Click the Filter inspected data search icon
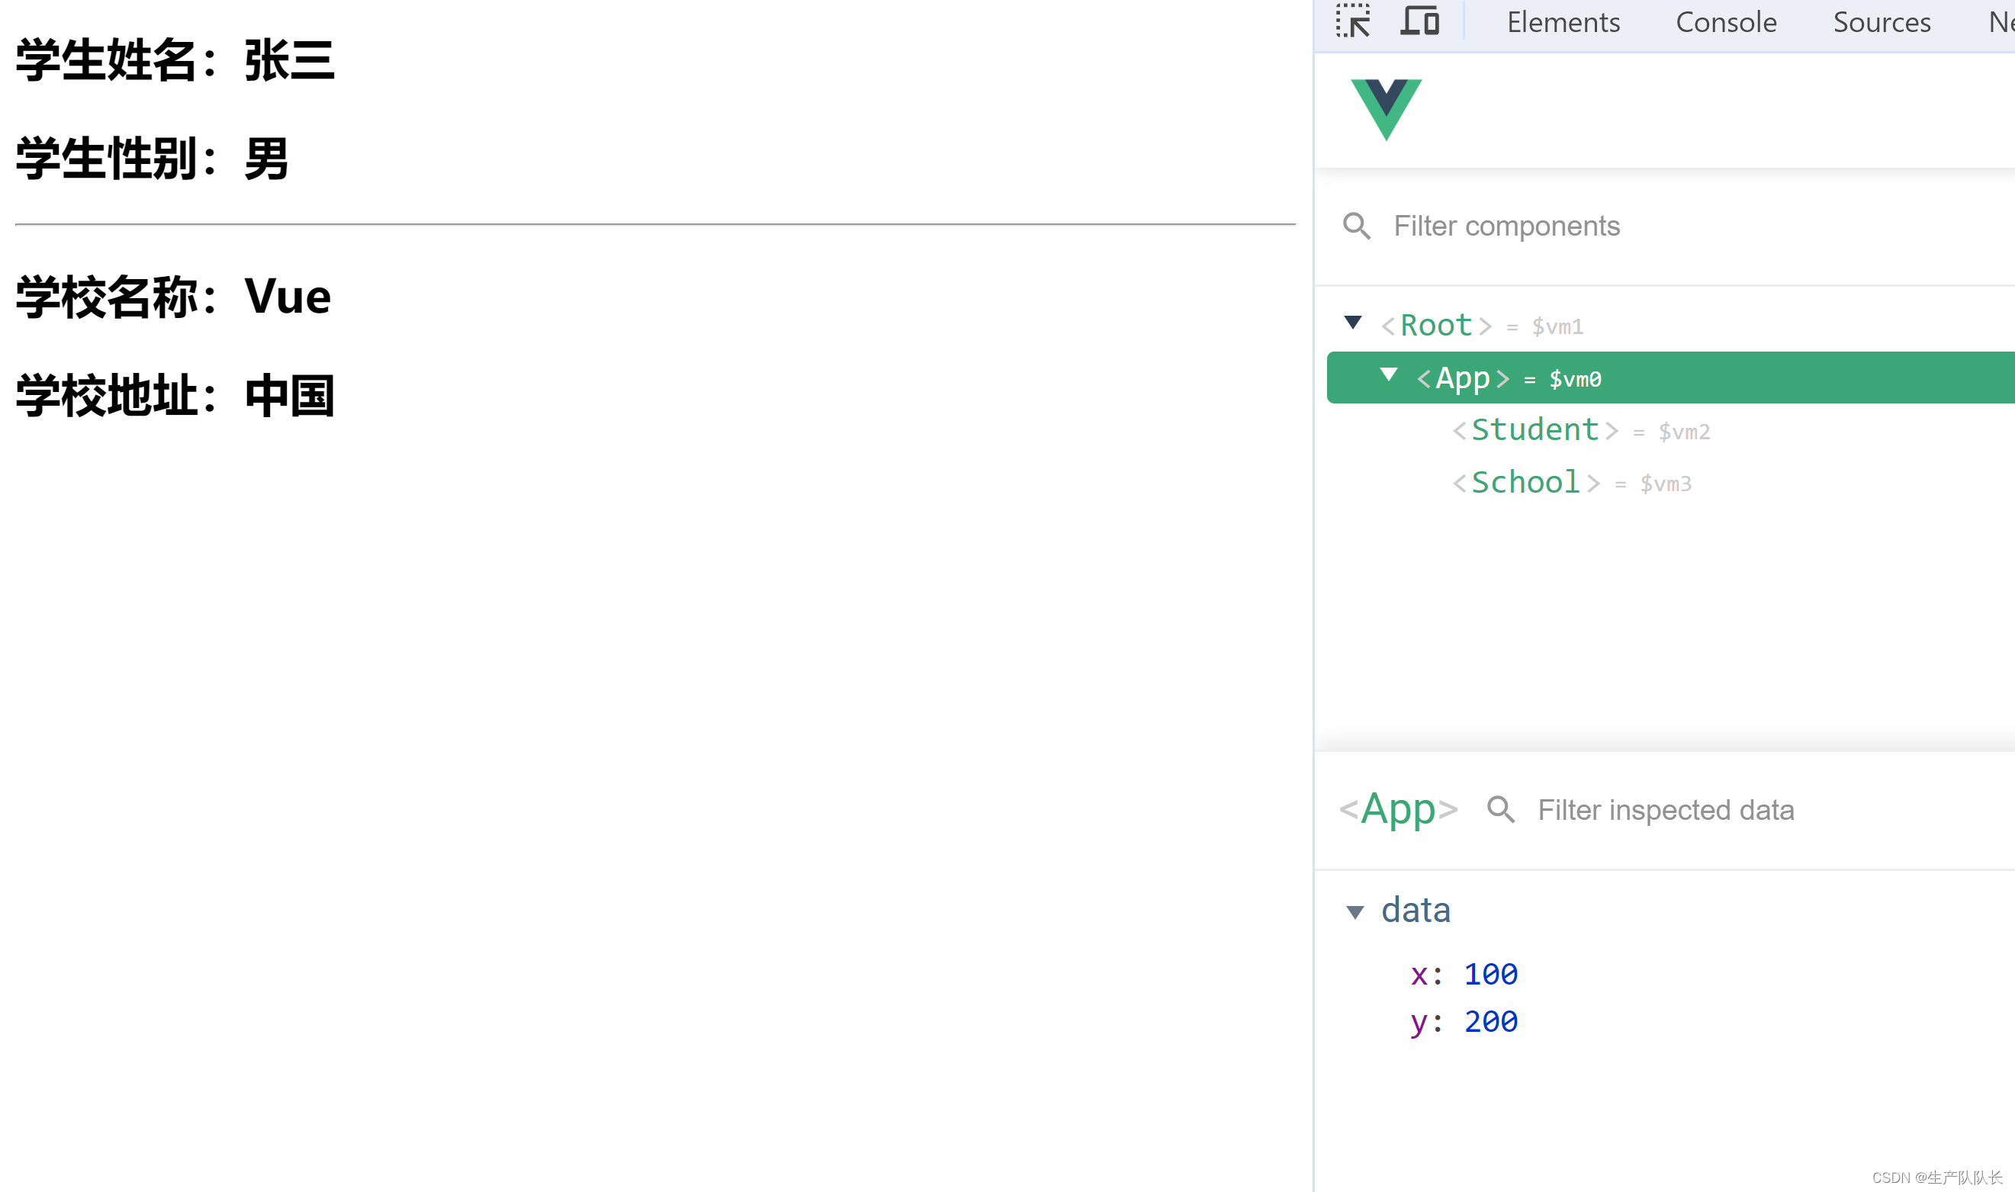This screenshot has height=1192, width=2015. [x=1499, y=810]
